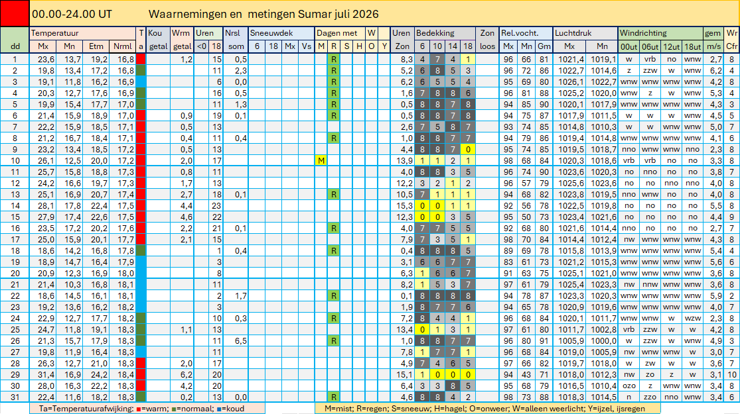The image size is (740, 414).
Task: Select day 24 wind direction 'wzw' at 18ut
Action: (692, 318)
